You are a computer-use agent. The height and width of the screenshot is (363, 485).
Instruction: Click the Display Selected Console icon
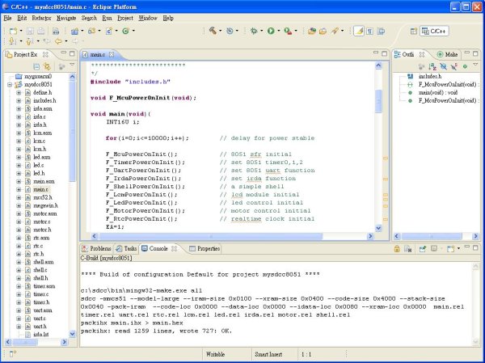(x=434, y=248)
